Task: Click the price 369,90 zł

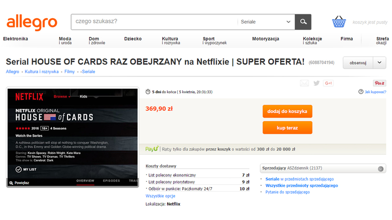Action: [x=159, y=109]
